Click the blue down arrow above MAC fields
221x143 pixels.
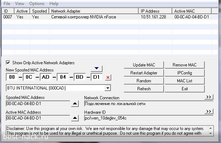point(96,69)
